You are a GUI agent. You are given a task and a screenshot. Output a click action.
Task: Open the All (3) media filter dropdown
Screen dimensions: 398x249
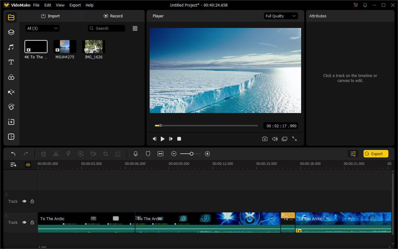42,28
